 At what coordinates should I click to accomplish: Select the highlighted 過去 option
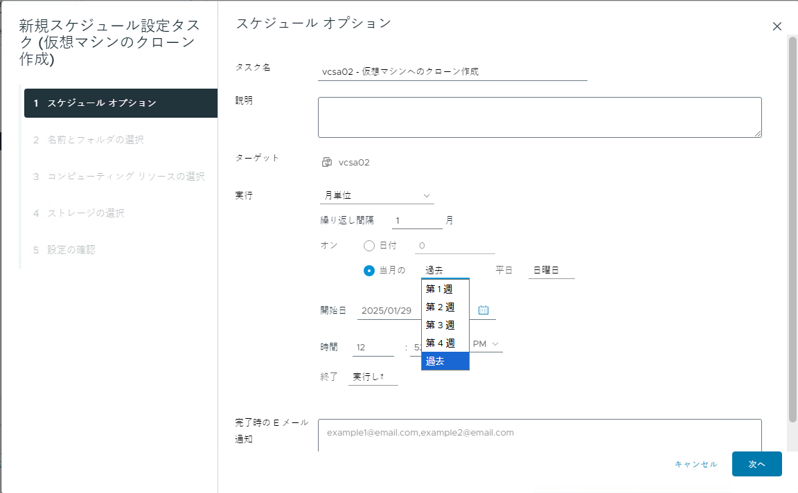point(445,361)
